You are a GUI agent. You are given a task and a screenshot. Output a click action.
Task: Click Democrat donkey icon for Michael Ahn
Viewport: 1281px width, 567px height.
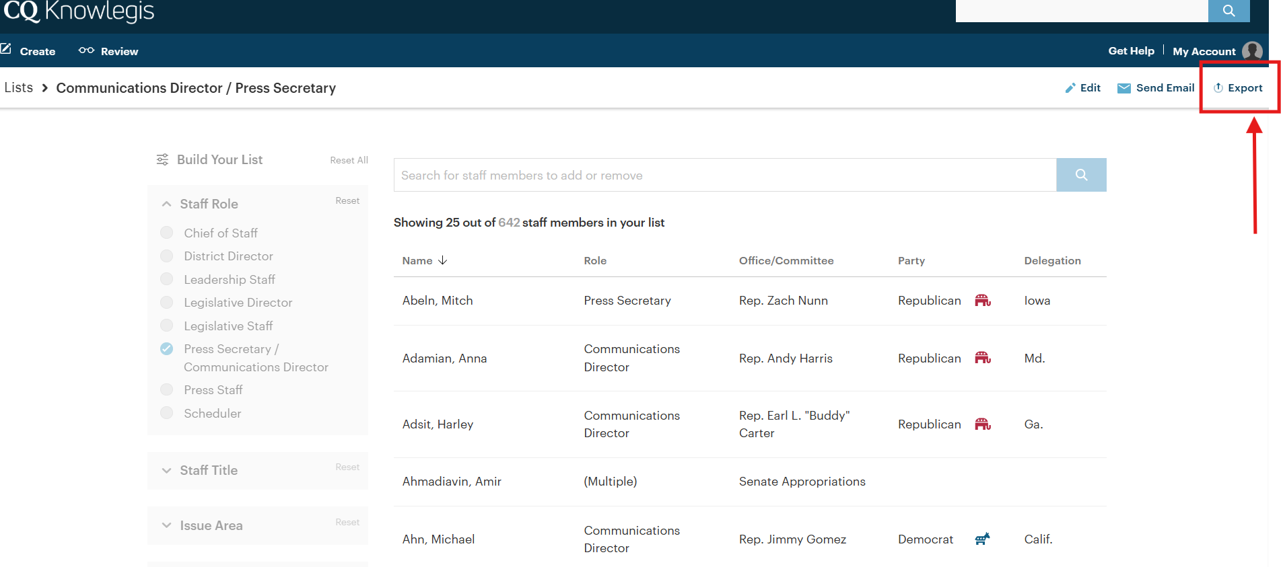[982, 539]
